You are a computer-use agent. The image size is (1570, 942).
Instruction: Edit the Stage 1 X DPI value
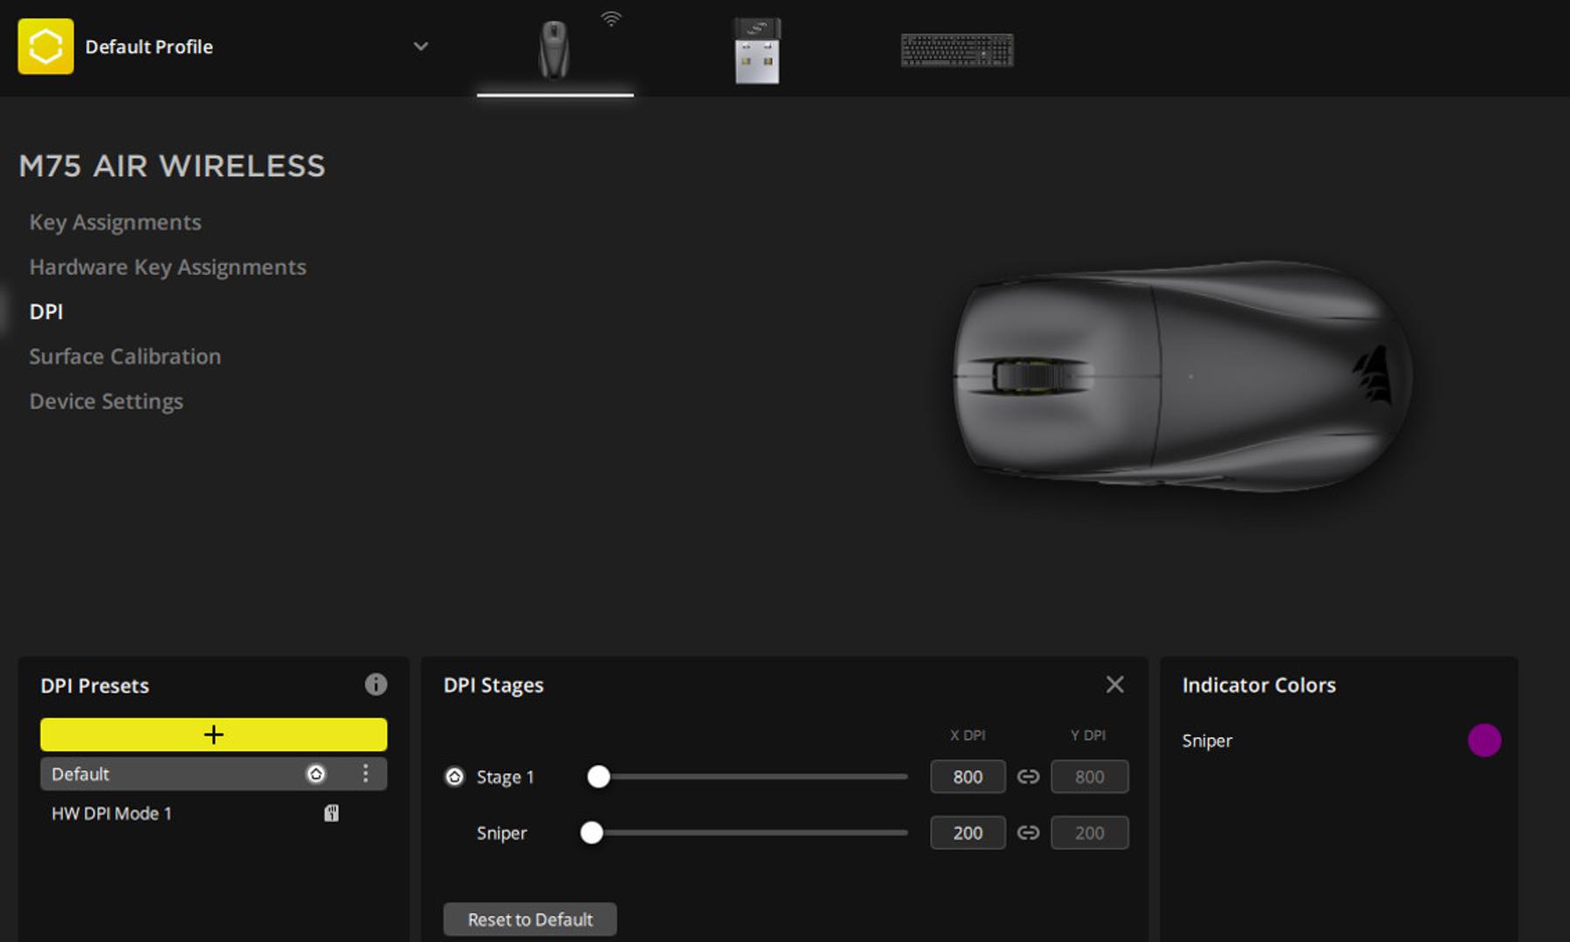(x=968, y=776)
